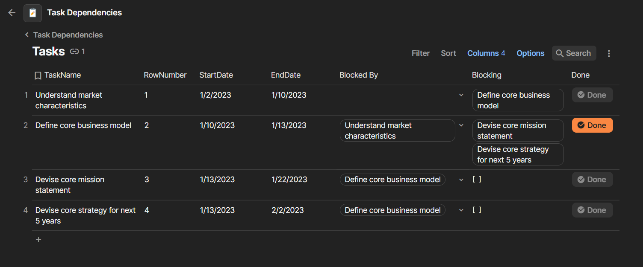Screen dimensions: 643x267
Task: Mark Devise core mission statement as Done
Action: [x=592, y=180]
